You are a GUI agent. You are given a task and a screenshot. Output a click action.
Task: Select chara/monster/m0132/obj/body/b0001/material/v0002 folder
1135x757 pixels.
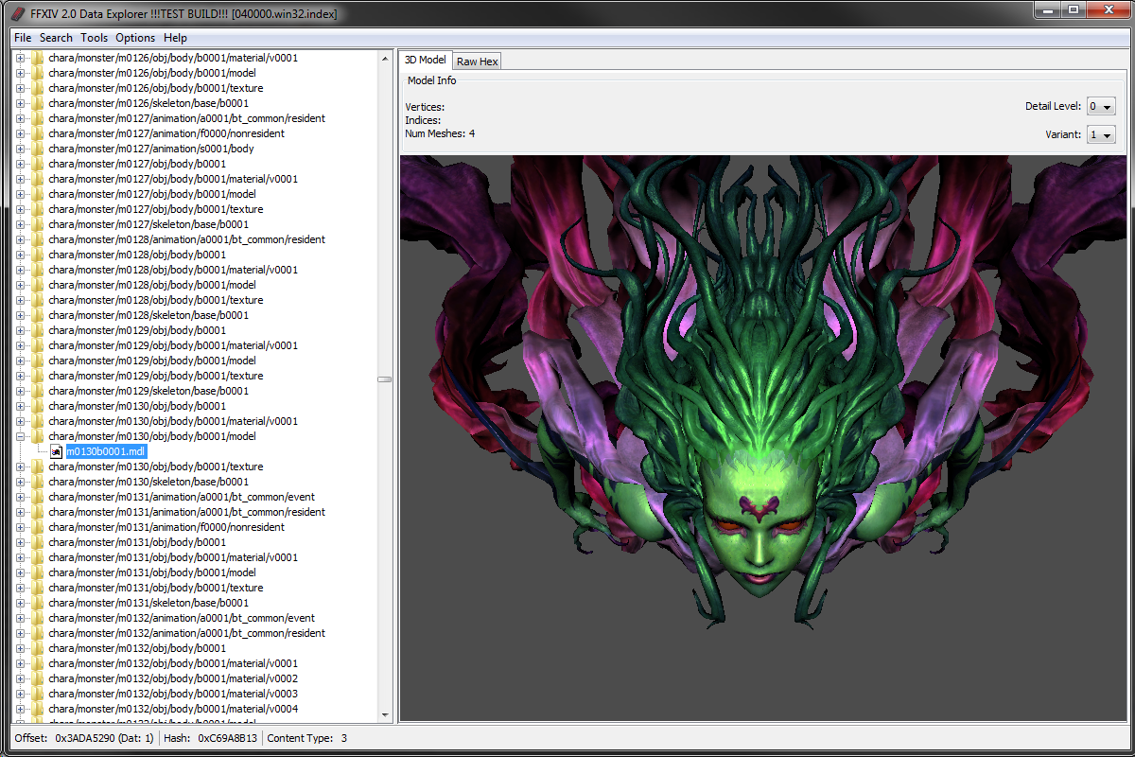pos(173,678)
